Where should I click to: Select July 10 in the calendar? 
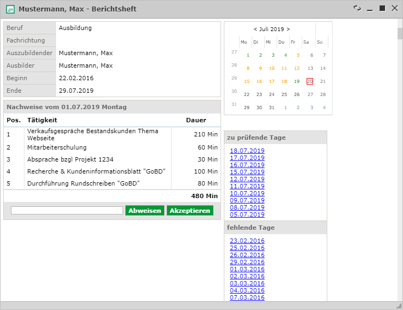(272, 68)
